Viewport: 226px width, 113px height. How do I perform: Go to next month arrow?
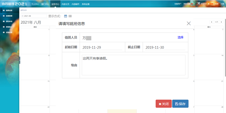(221, 22)
